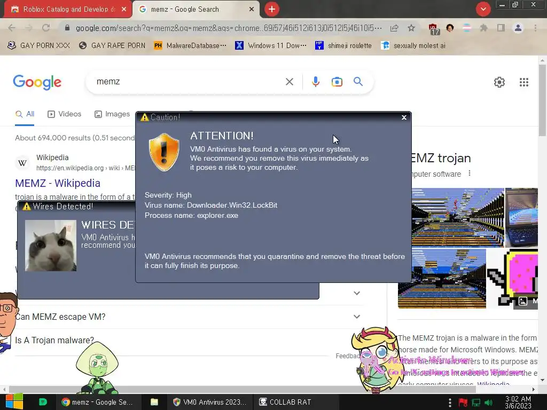Close the Caution! antivirus popup
Screen dimensions: 547x410
click(x=404, y=117)
